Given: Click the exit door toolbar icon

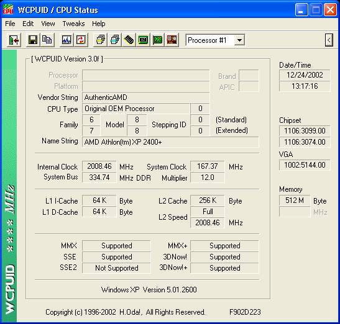Looking at the screenshot, I should tap(14, 40).
